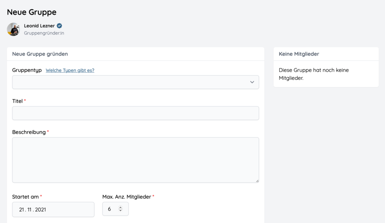Click the Beschreibung textarea resize handle
Screen dimensions: 385x223
click(257, 181)
